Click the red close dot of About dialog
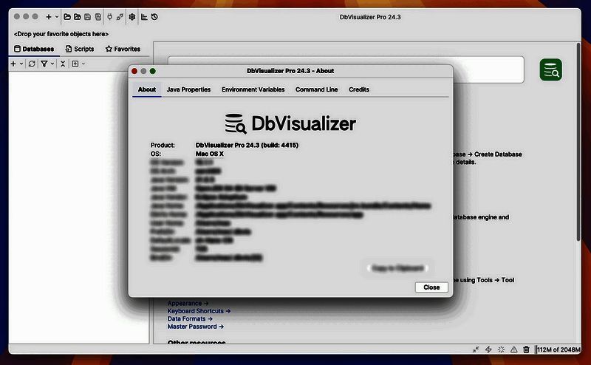 (x=134, y=71)
